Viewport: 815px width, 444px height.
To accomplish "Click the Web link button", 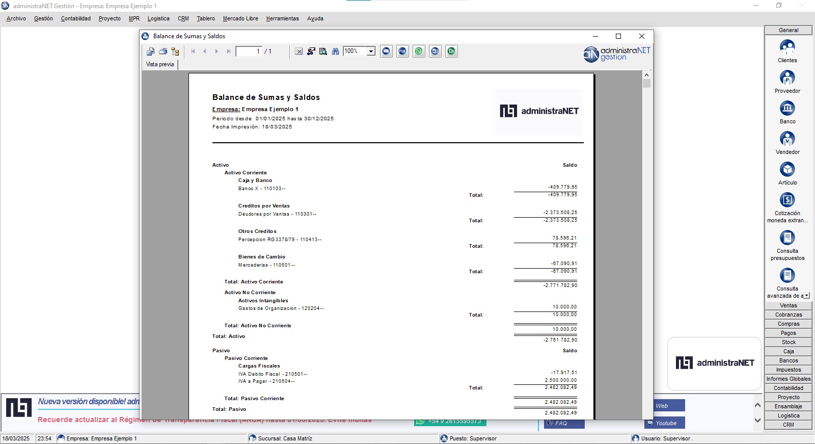I will coord(669,406).
